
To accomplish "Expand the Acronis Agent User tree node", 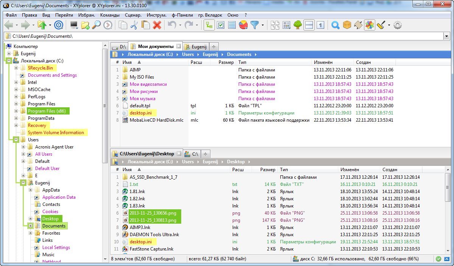I will click(x=23, y=147).
